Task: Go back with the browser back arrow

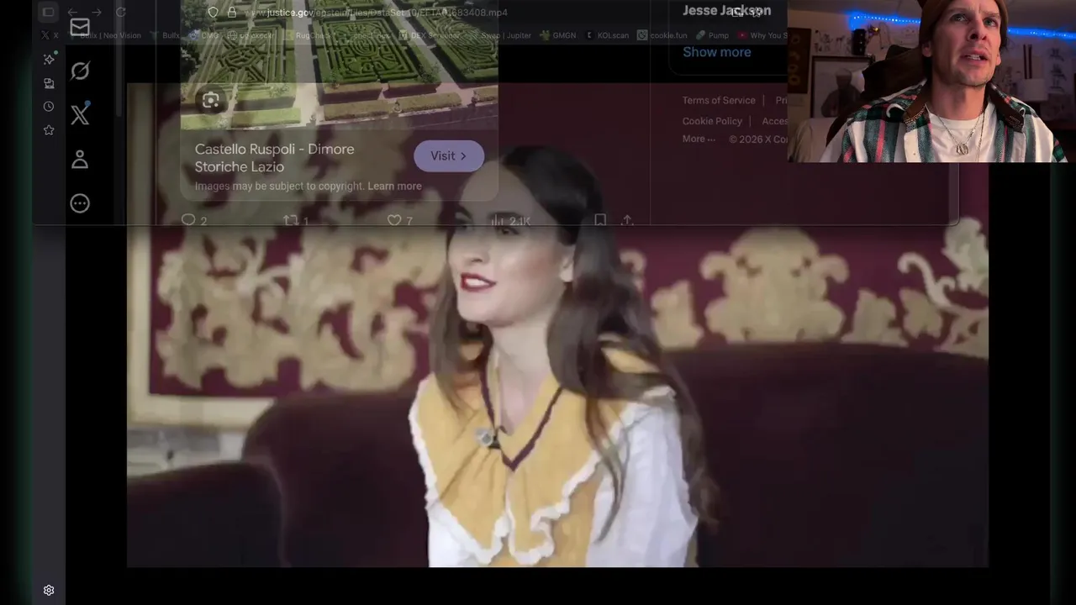Action: [72, 12]
